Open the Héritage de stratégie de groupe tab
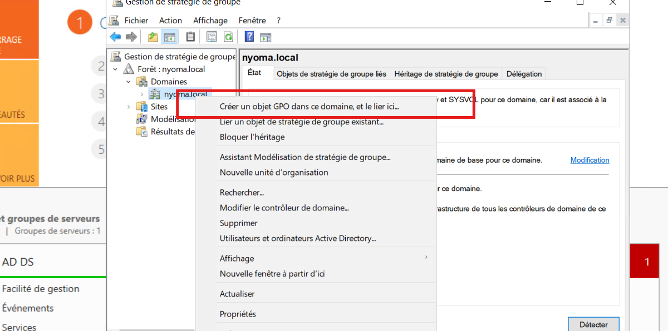This screenshot has width=668, height=331. pyautogui.click(x=446, y=74)
